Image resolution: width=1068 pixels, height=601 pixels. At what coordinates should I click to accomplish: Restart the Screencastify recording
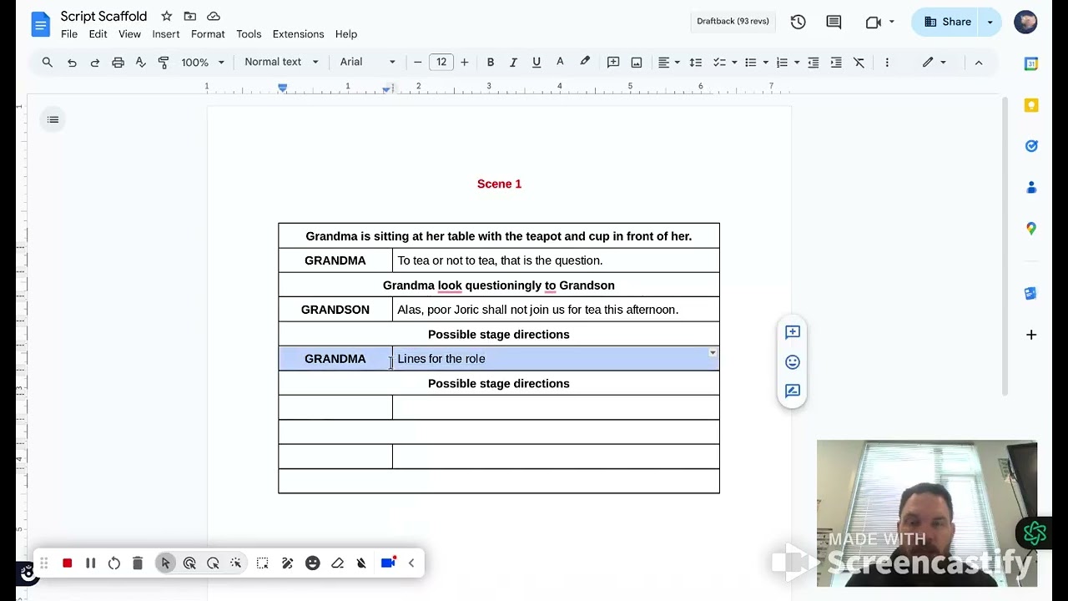[x=114, y=563]
